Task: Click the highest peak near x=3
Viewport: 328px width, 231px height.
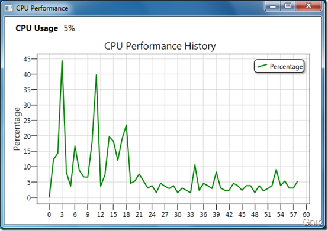Action: click(x=62, y=61)
